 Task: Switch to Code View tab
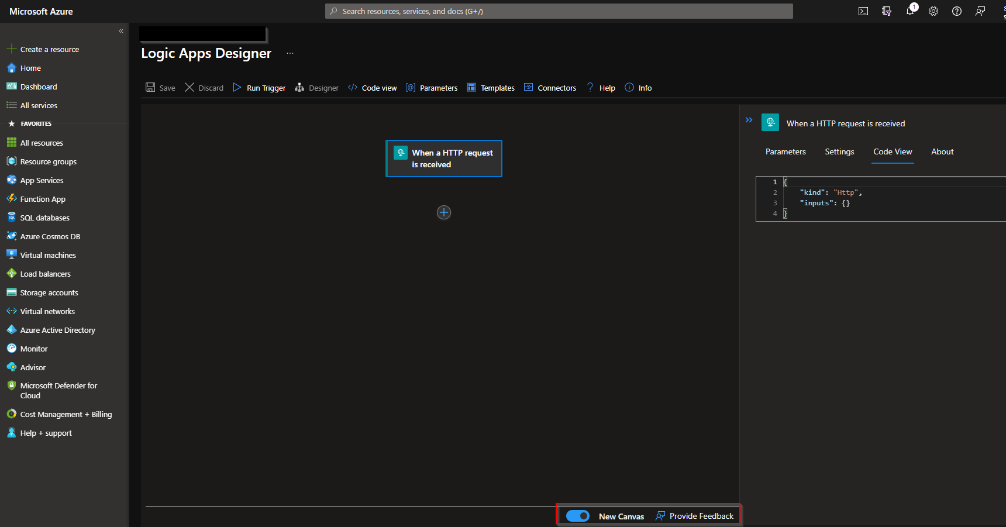coord(893,152)
